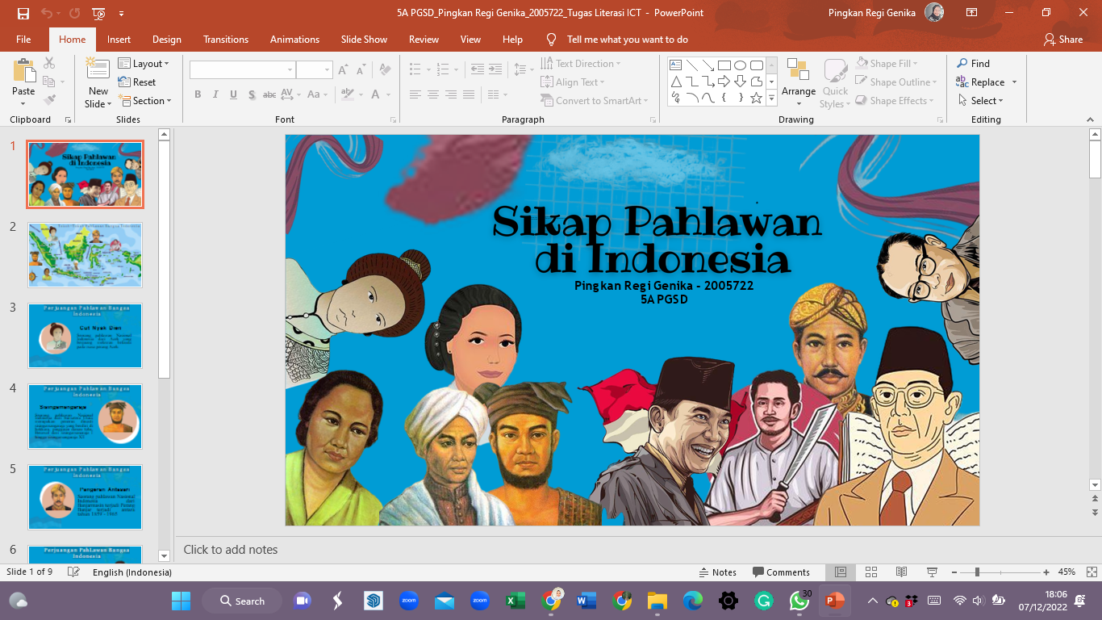The width and height of the screenshot is (1102, 620).
Task: Open the Section dropdown
Action: click(x=146, y=101)
